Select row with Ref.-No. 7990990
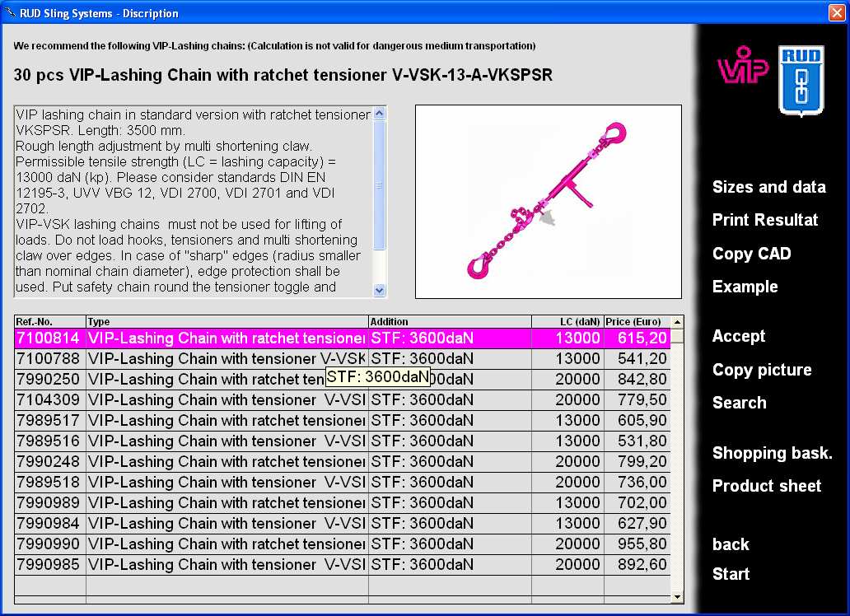 click(343, 544)
